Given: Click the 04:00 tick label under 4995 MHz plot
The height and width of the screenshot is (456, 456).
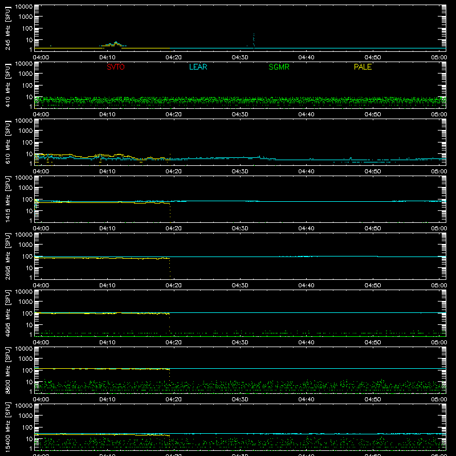Looking at the screenshot, I should [x=41, y=343].
